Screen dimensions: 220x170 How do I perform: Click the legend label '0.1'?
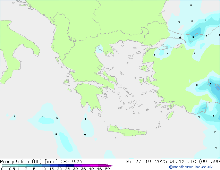(4, 169)
